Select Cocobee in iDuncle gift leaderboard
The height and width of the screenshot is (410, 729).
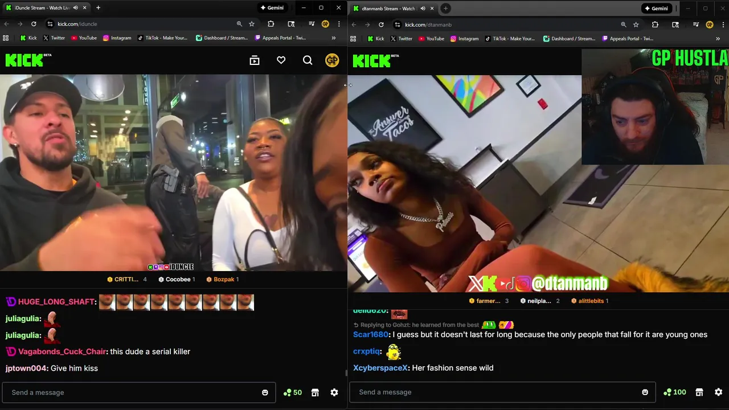[x=177, y=280]
